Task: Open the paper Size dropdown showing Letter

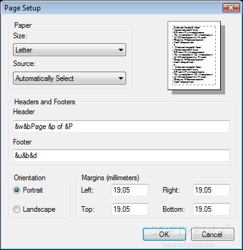Action: (x=69, y=50)
